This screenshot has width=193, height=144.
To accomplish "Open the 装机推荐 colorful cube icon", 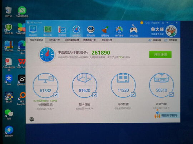I will pos(119,30).
